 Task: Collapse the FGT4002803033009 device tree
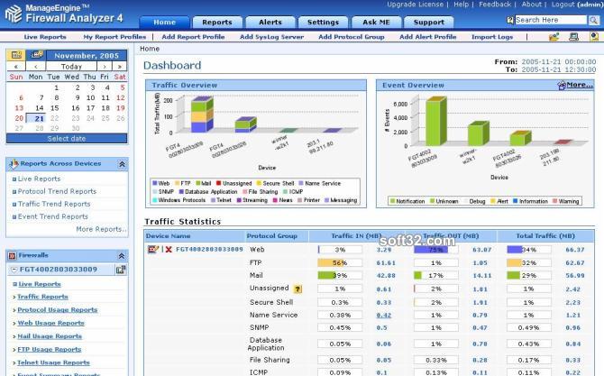pos(14,270)
